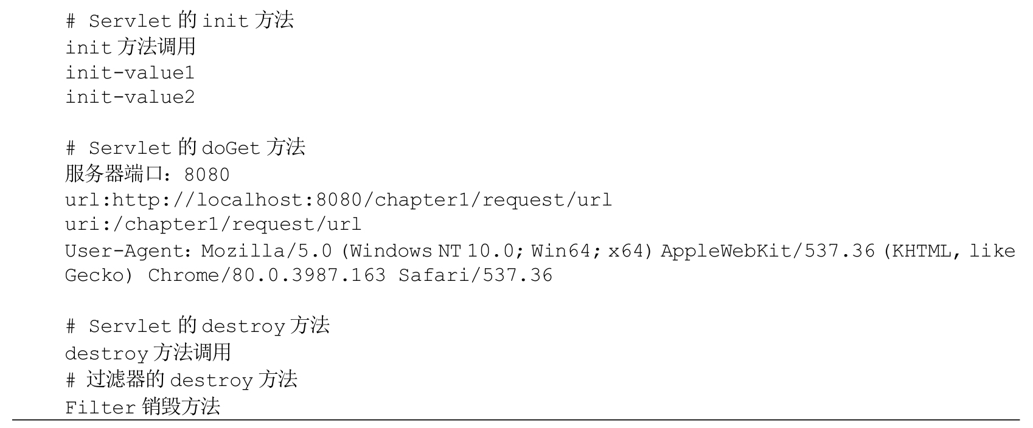Viewport: 1033px width, 428px height.
Task: Select the 'destroy 方法调用' output line
Action: (x=148, y=353)
